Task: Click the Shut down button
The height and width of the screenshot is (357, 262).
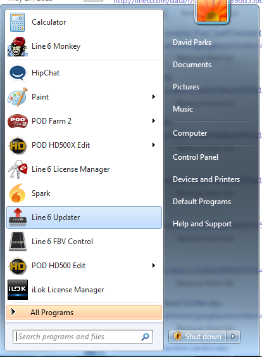Action: pos(197,337)
